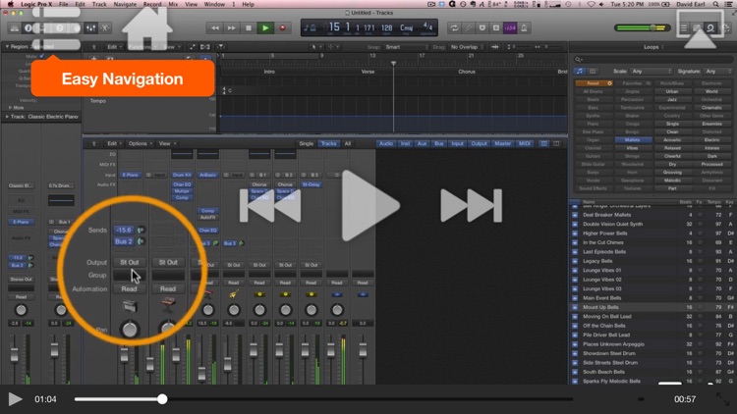Open the Window menu
The image size is (737, 414).
pyautogui.click(x=214, y=4)
